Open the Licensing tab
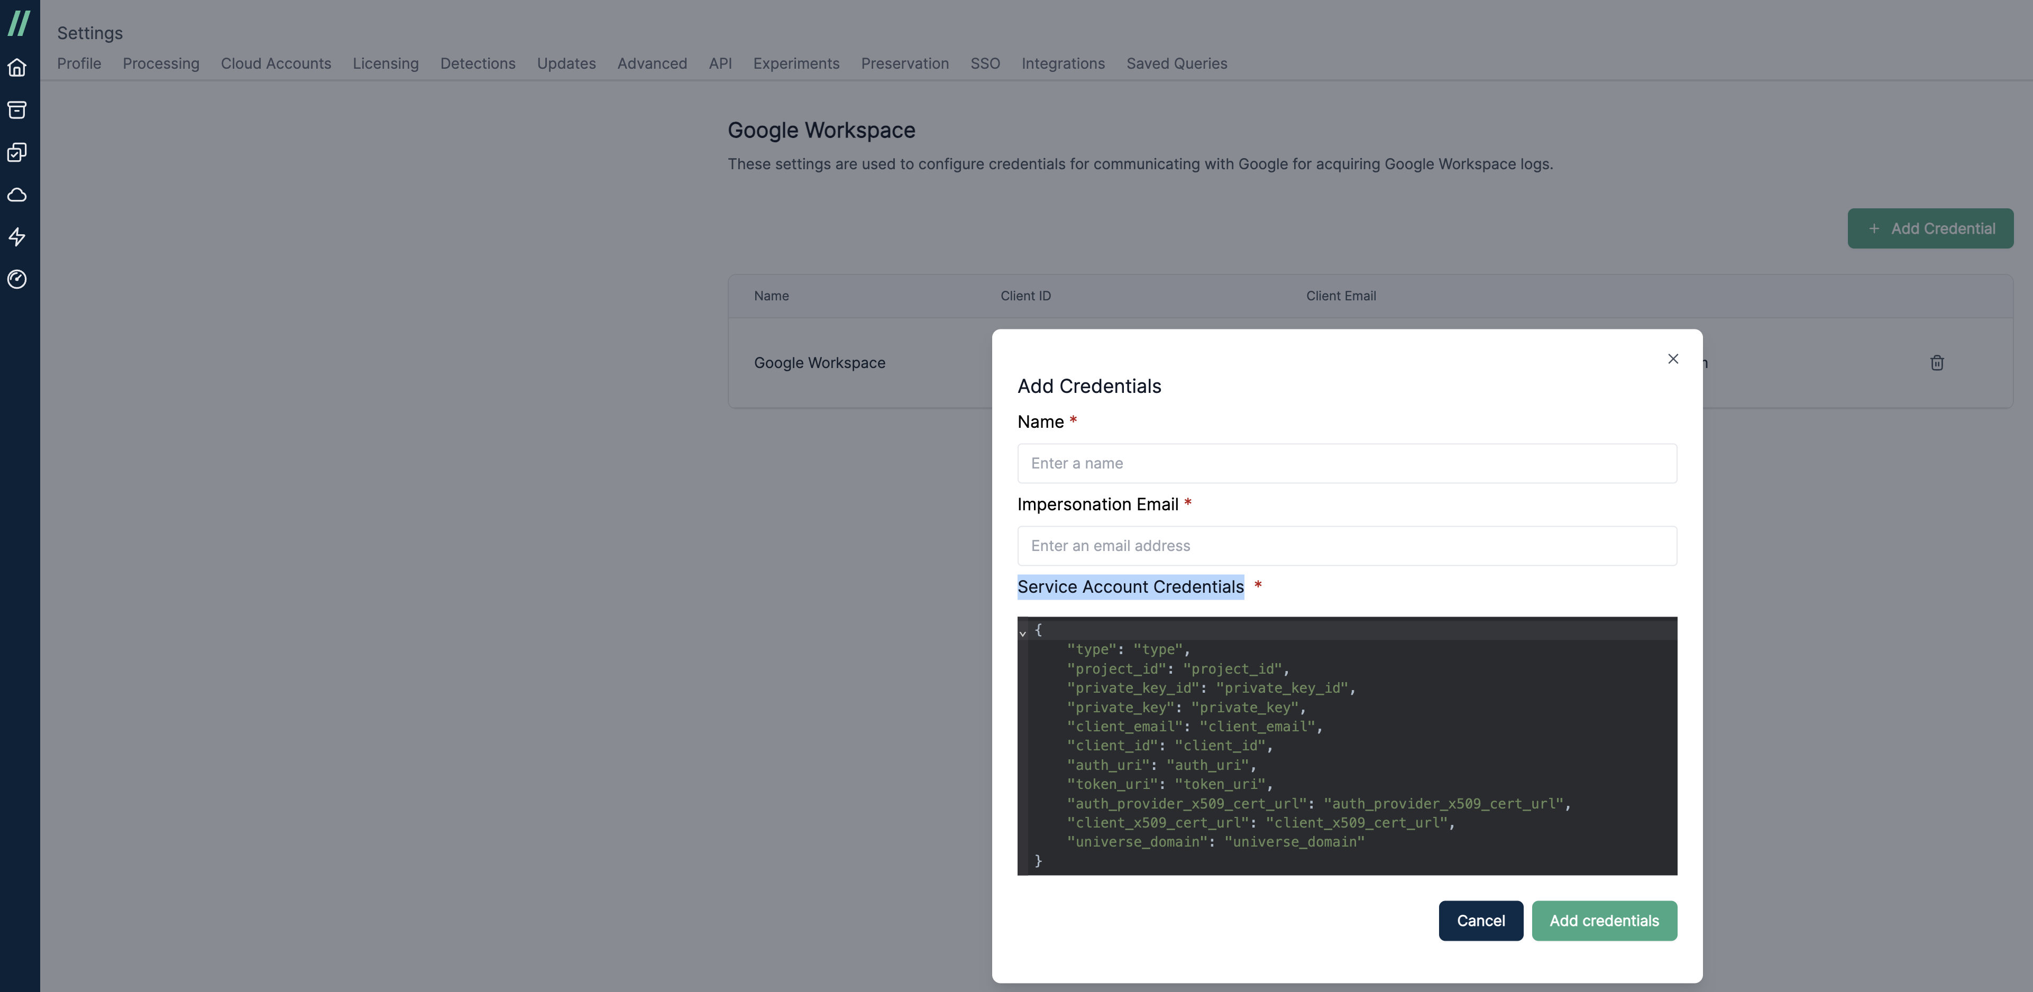This screenshot has width=2033, height=992. 386,63
